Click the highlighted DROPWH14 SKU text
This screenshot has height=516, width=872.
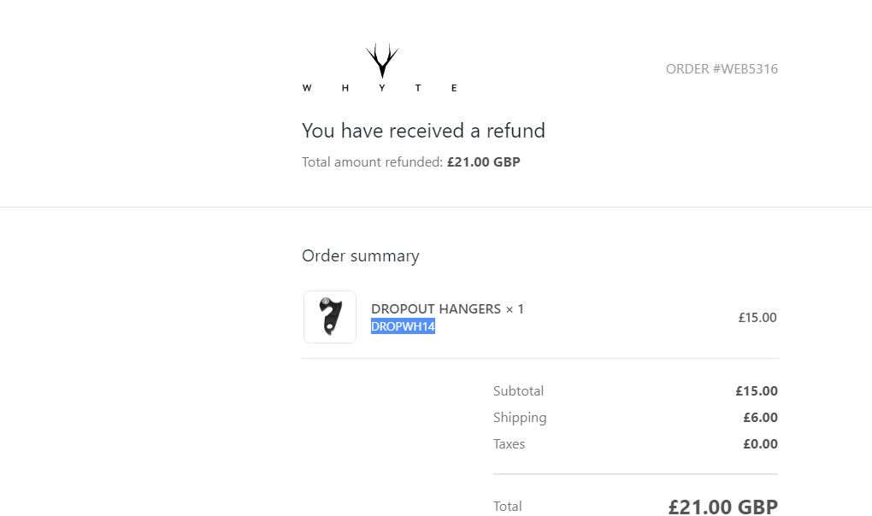[403, 326]
